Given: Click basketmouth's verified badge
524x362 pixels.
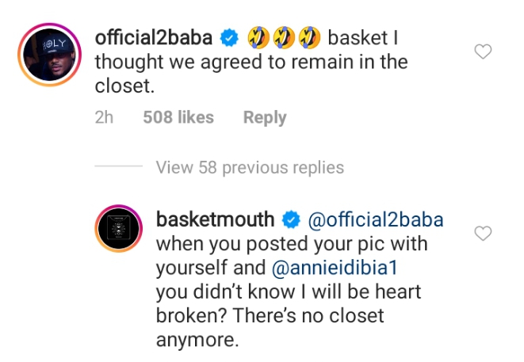Looking at the screenshot, I should (291, 219).
